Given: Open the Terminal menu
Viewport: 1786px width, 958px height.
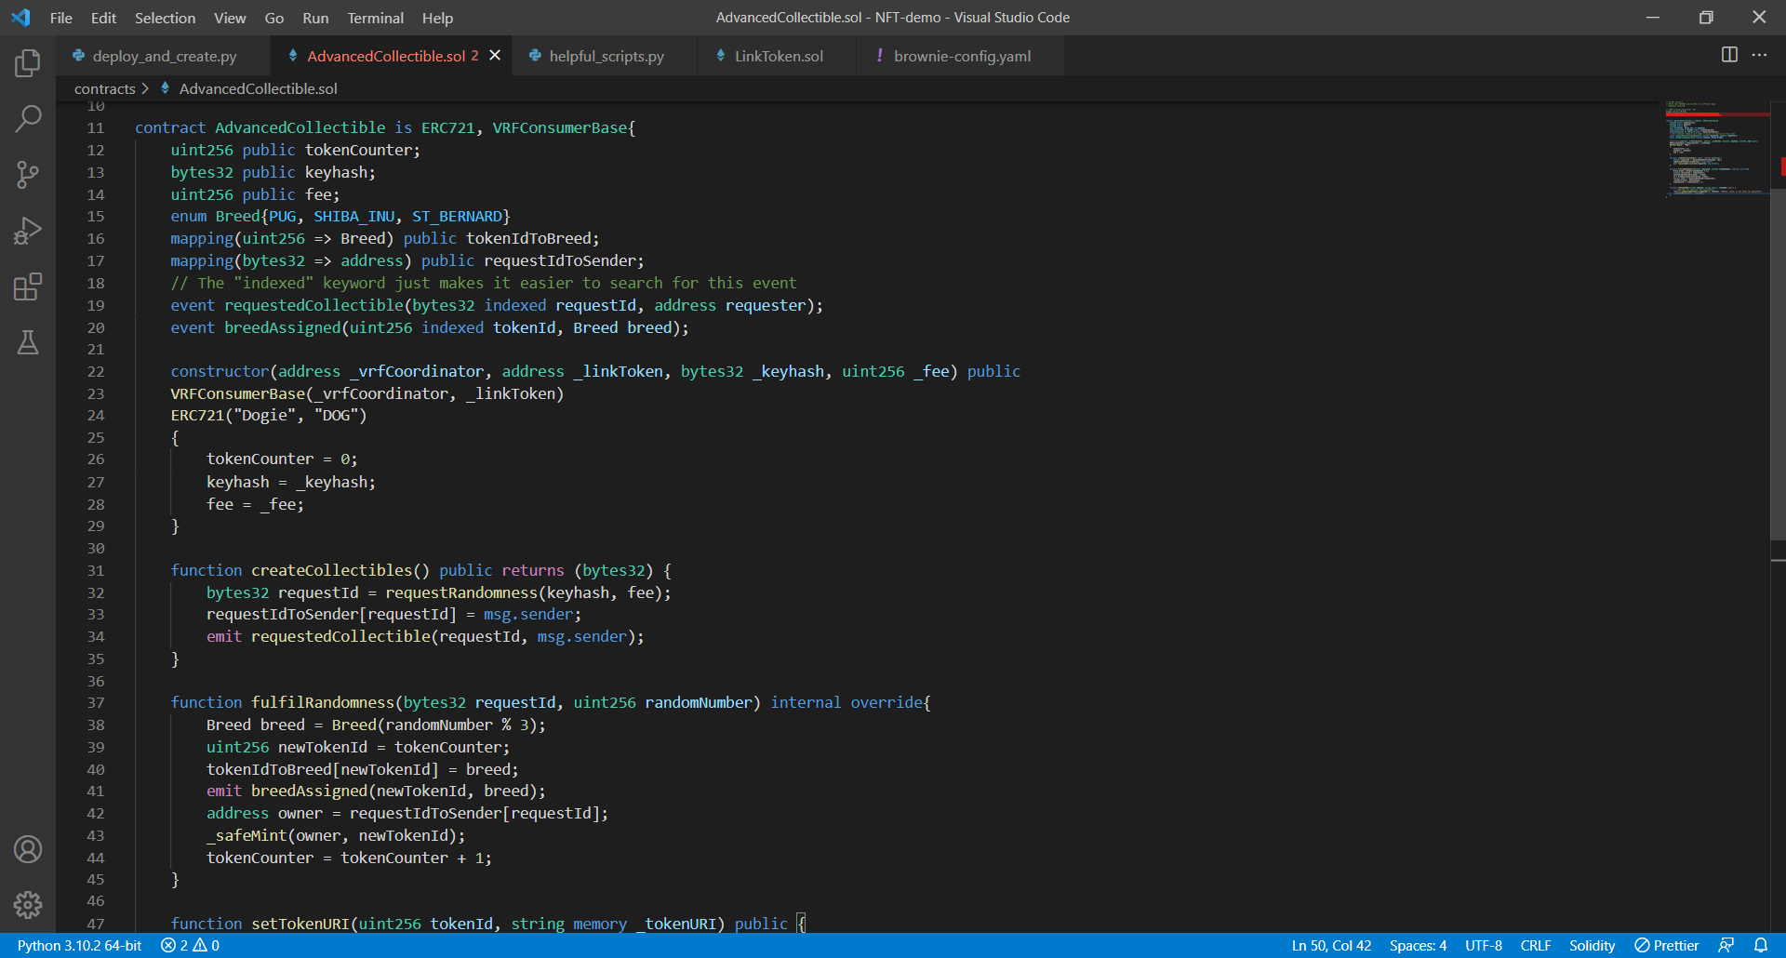Looking at the screenshot, I should (x=376, y=18).
